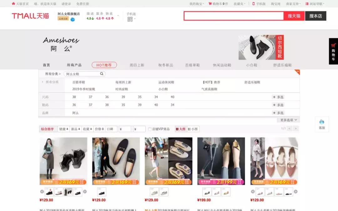Switch to 小图 small image view
This screenshot has height=211, width=338.
193,129
